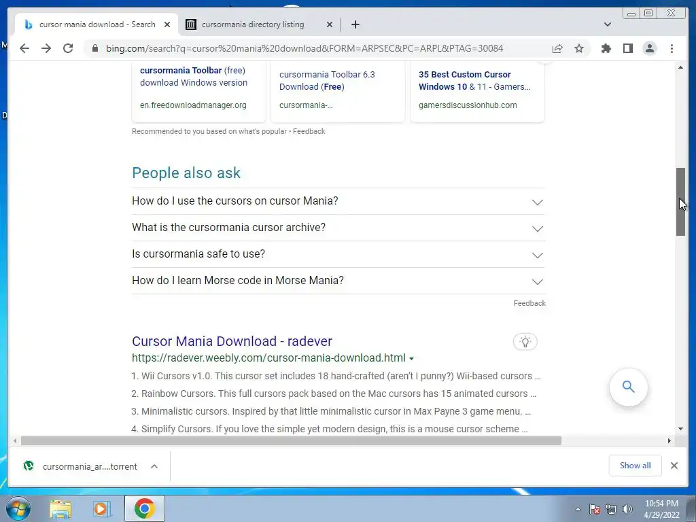The width and height of the screenshot is (696, 522).
Task: Open the Extensions puzzle icon
Action: (606, 48)
